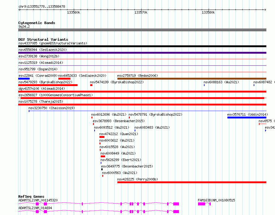
Task: Select the nsv6087482 variant label
Action: (263, 82)
